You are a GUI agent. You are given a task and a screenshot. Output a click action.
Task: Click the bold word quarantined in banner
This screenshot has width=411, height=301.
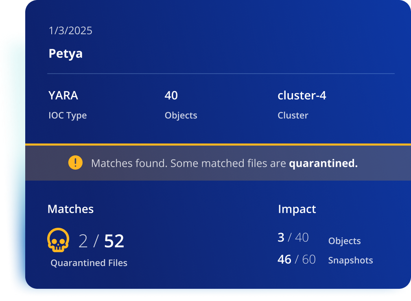(x=323, y=163)
